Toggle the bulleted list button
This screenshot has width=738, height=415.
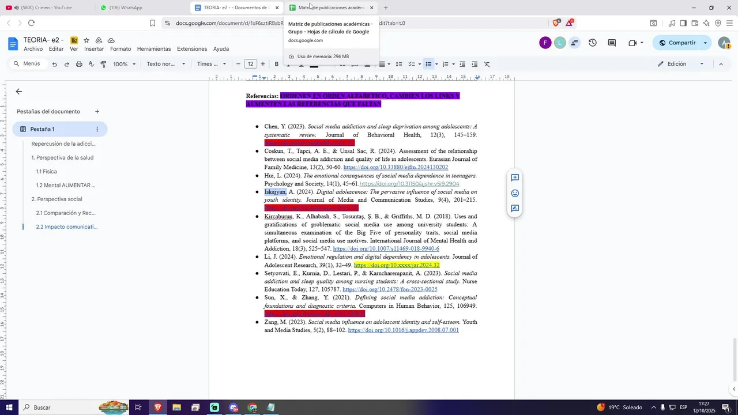(428, 64)
